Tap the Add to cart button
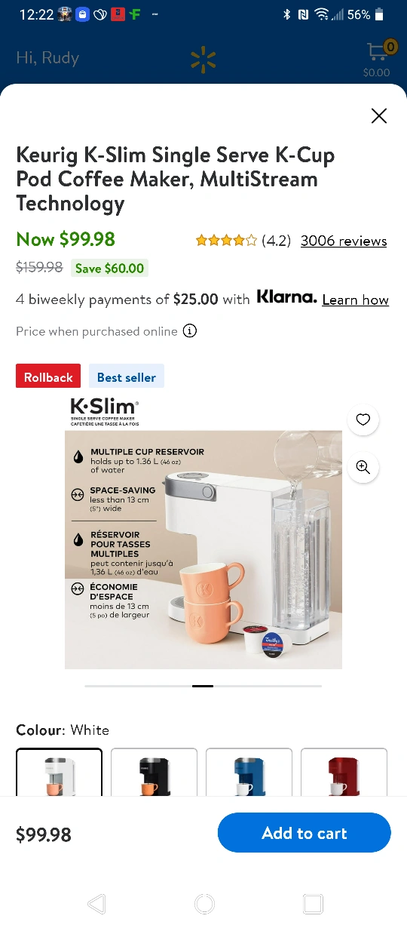 point(304,833)
